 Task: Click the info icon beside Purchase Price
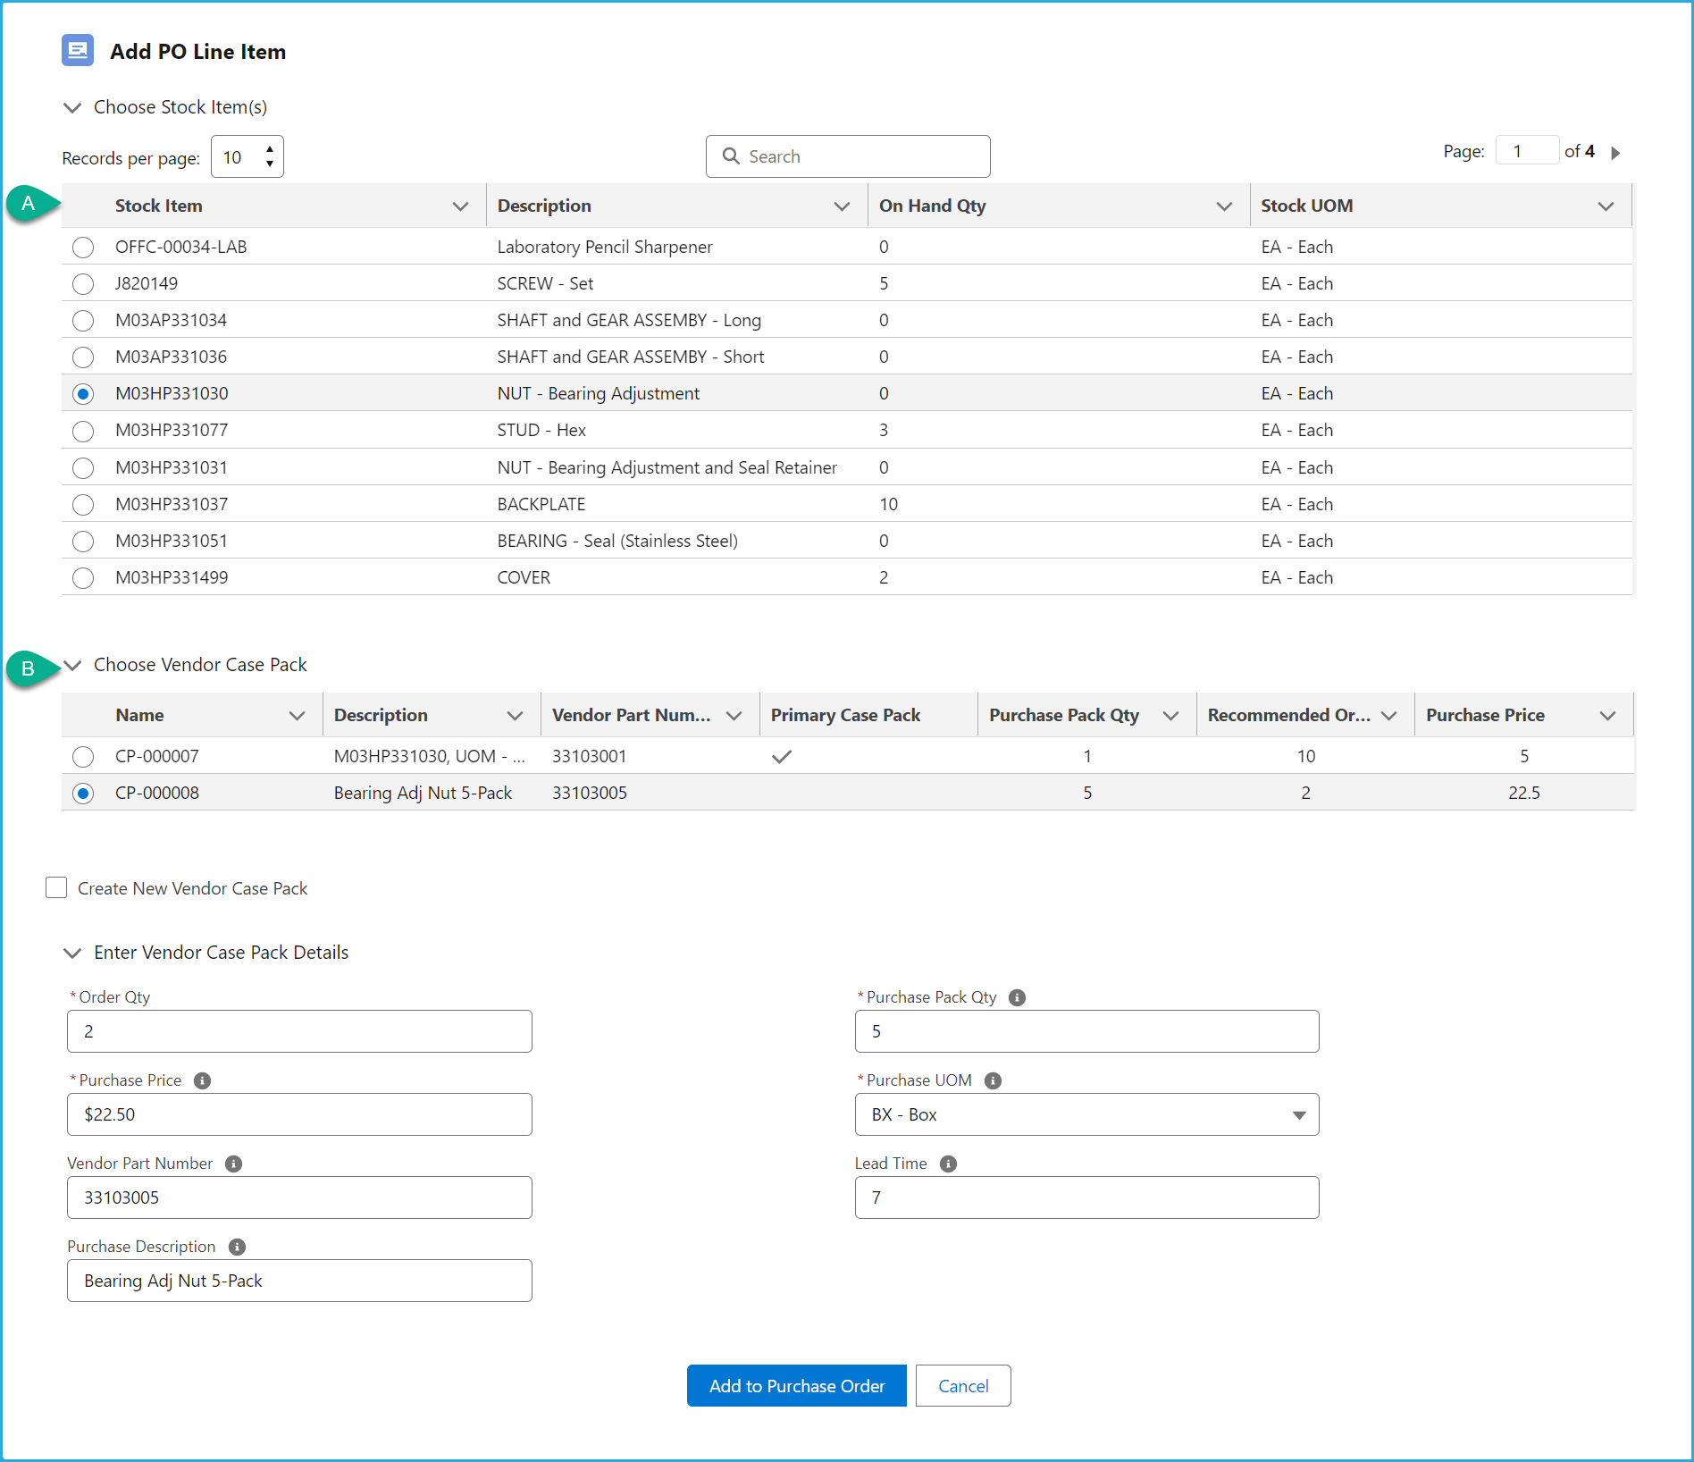[202, 1080]
